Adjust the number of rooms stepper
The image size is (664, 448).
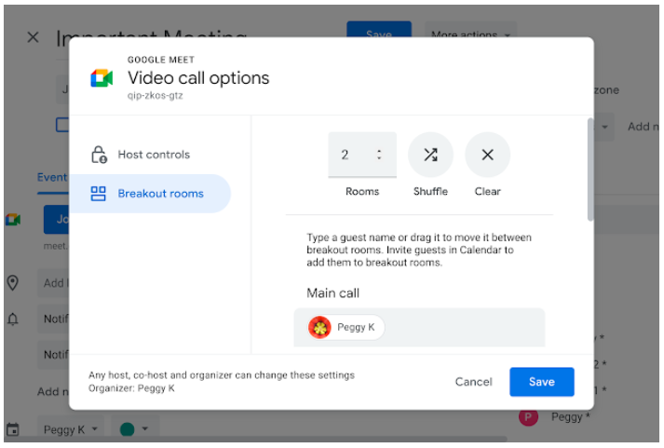[x=379, y=155]
